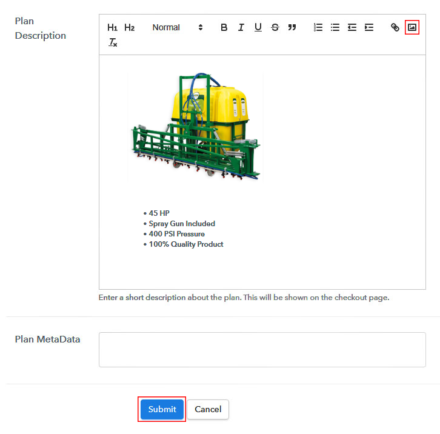Apply Heading 1 format

click(112, 27)
